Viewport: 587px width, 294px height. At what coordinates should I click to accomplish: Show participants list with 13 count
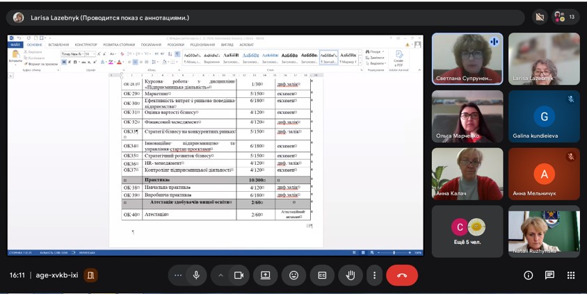click(x=564, y=17)
